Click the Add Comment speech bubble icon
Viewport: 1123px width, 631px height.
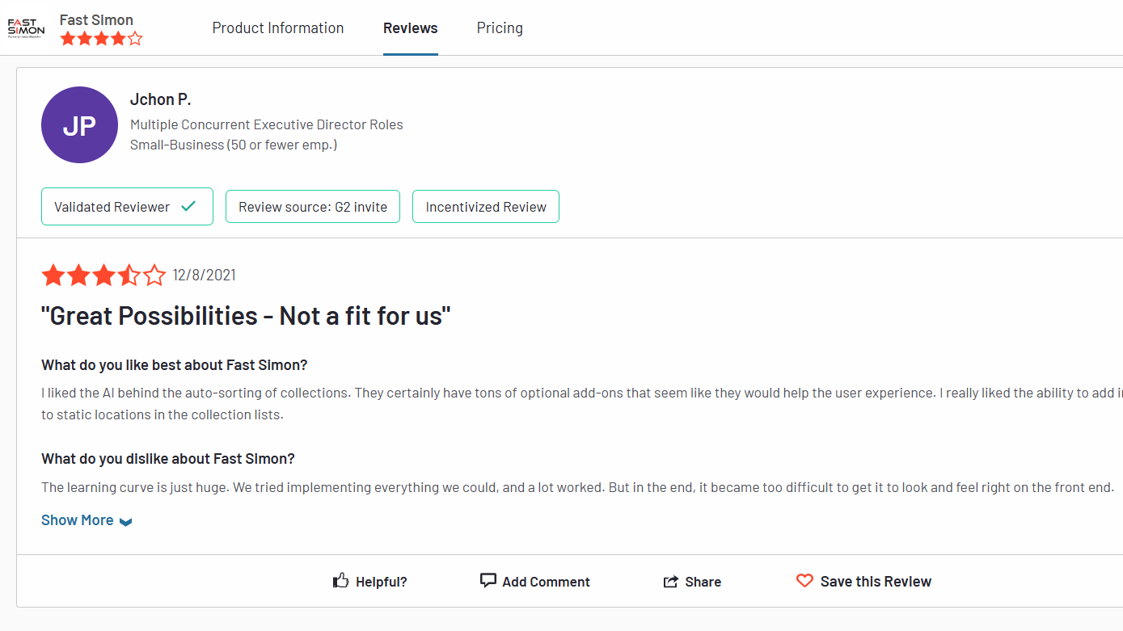pyautogui.click(x=488, y=581)
